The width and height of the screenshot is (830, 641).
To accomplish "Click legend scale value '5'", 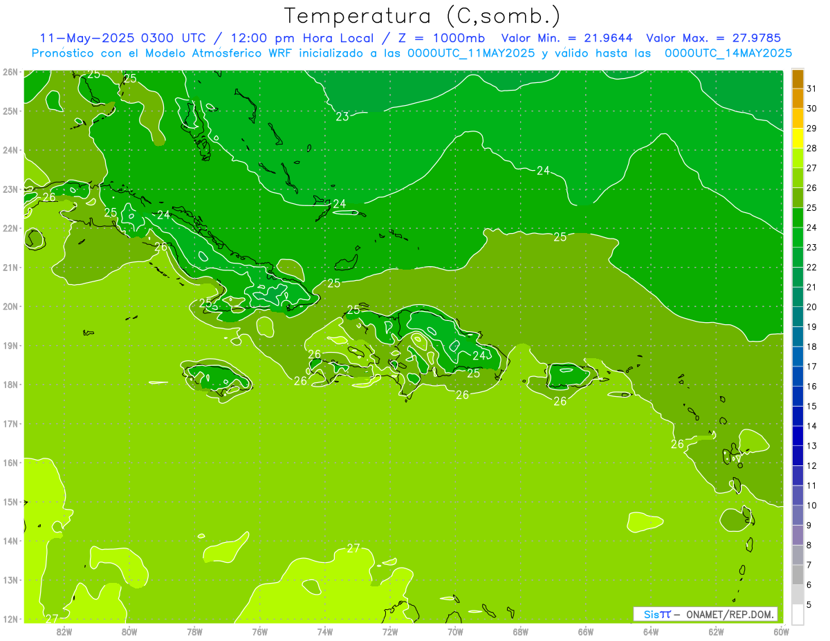I will tap(810, 604).
